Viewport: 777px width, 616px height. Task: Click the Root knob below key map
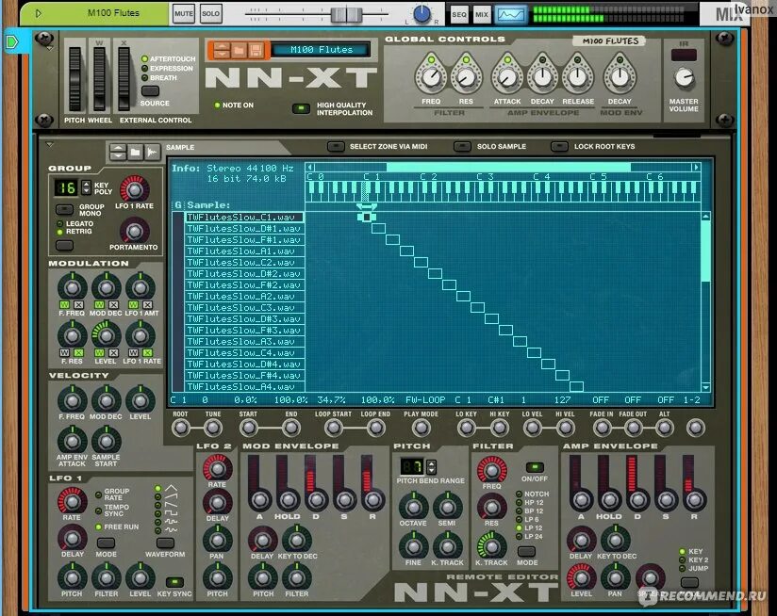pos(180,428)
